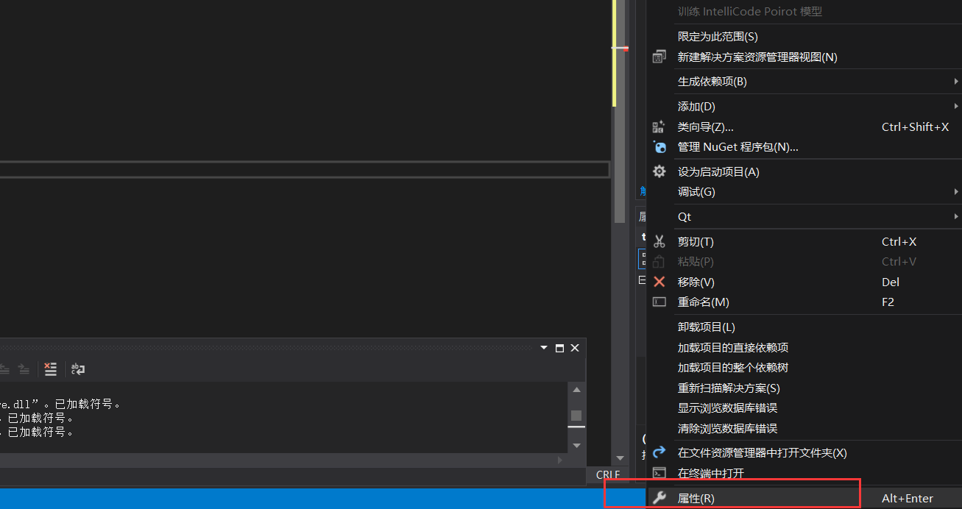Click the new solution explorer view icon

[659, 57]
